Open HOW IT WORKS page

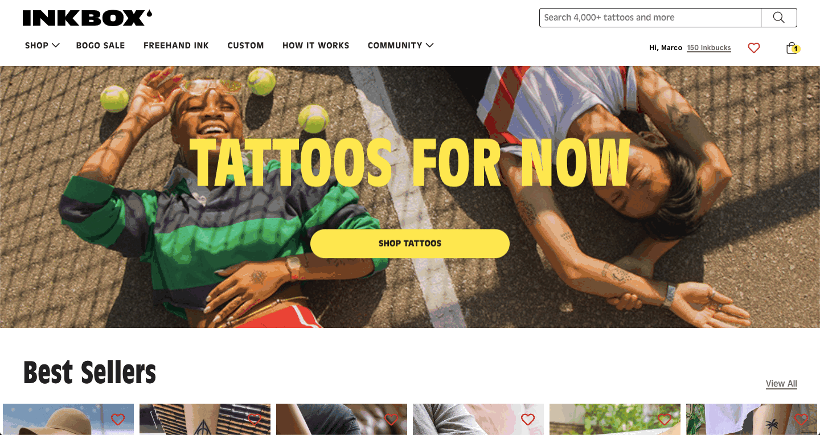coord(316,46)
